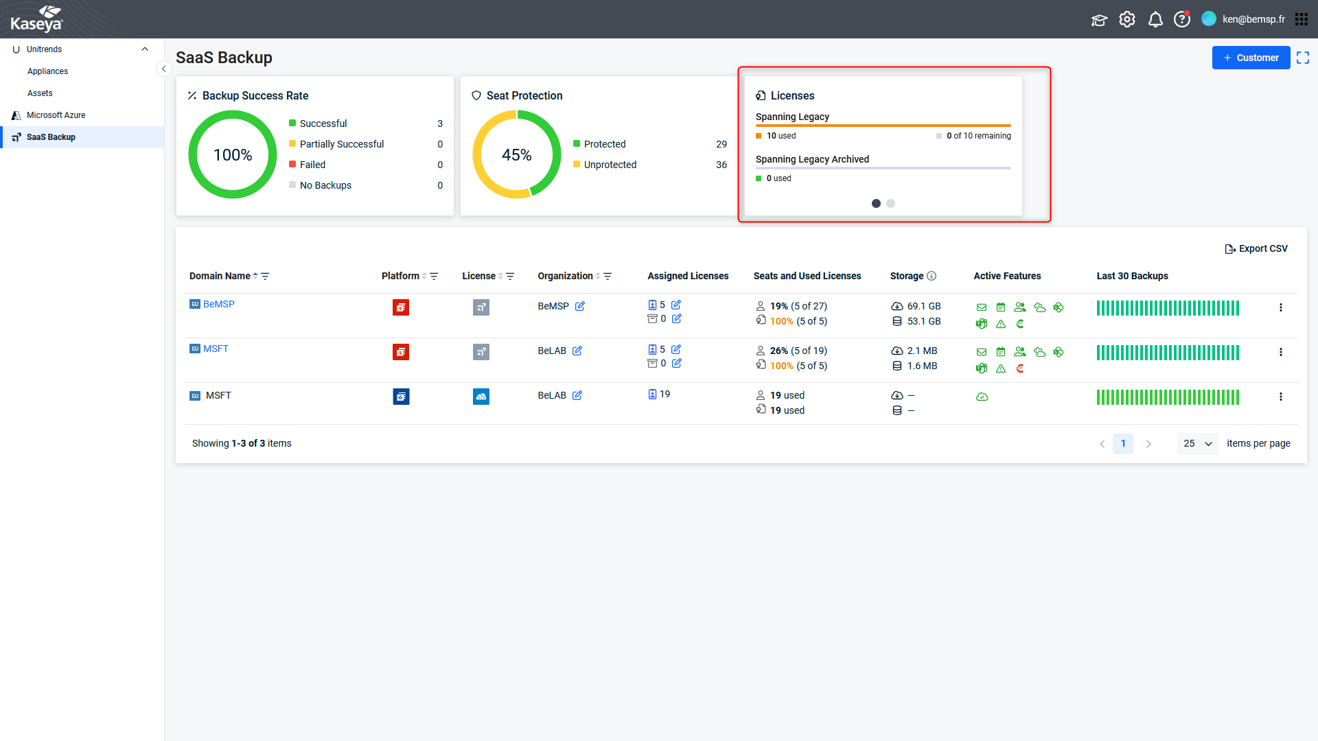The height and width of the screenshot is (741, 1318).
Task: Select Appliances in sidebar
Action: point(47,71)
